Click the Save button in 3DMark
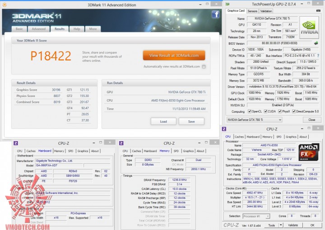 tap(191, 121)
